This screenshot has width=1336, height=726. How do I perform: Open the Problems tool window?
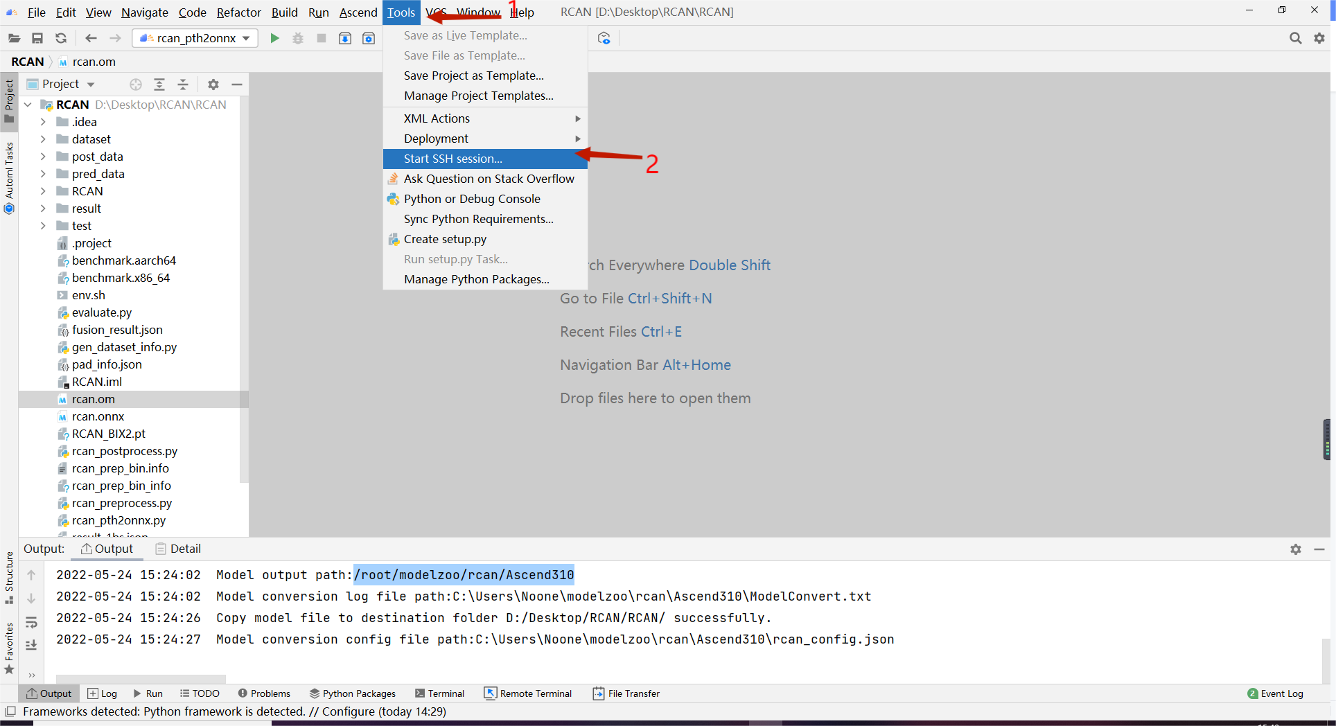[x=264, y=693]
